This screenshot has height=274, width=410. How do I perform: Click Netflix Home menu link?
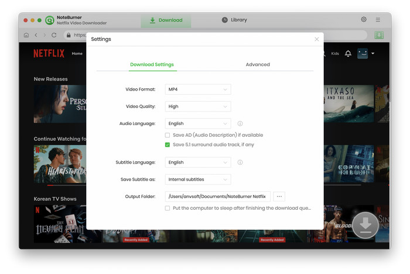[x=77, y=53]
